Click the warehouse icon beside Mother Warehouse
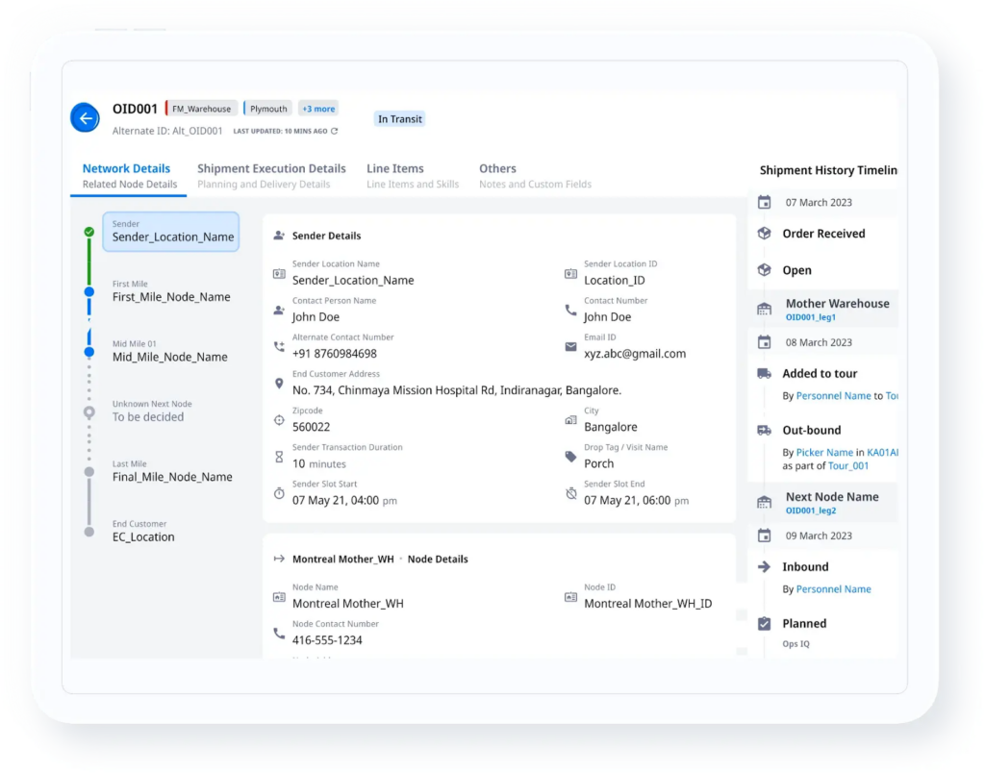Screen dimensions: 985x773 pyautogui.click(x=763, y=307)
